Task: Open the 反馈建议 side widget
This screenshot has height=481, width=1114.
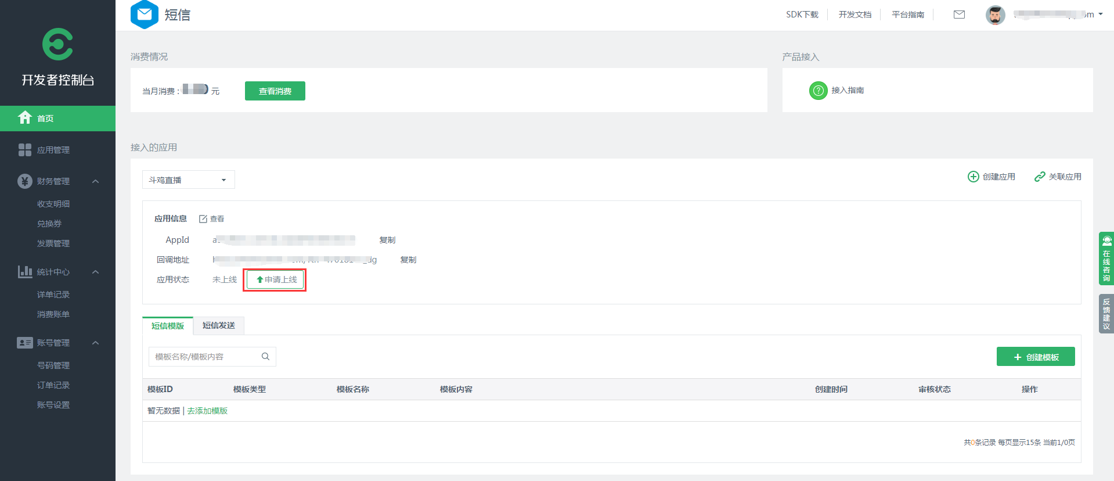Action: tap(1106, 314)
